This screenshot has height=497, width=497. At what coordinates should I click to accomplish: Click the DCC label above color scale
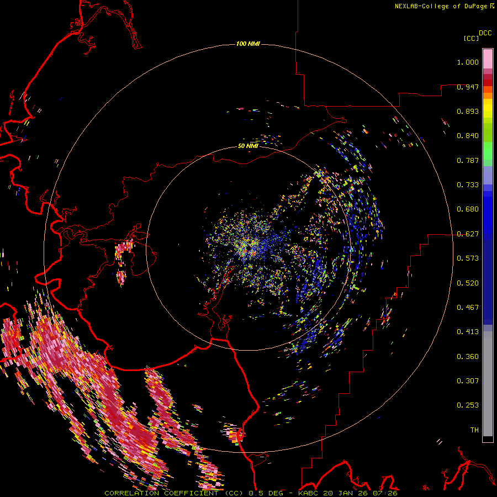[x=485, y=33]
